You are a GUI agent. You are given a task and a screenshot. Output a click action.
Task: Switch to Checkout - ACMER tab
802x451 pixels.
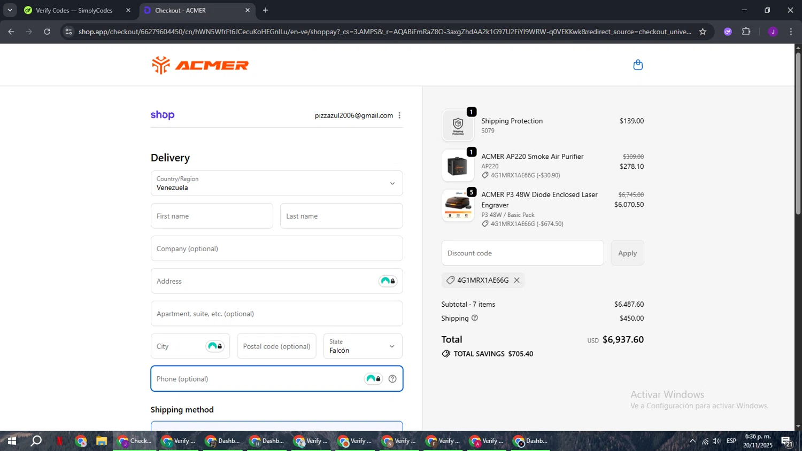click(197, 10)
